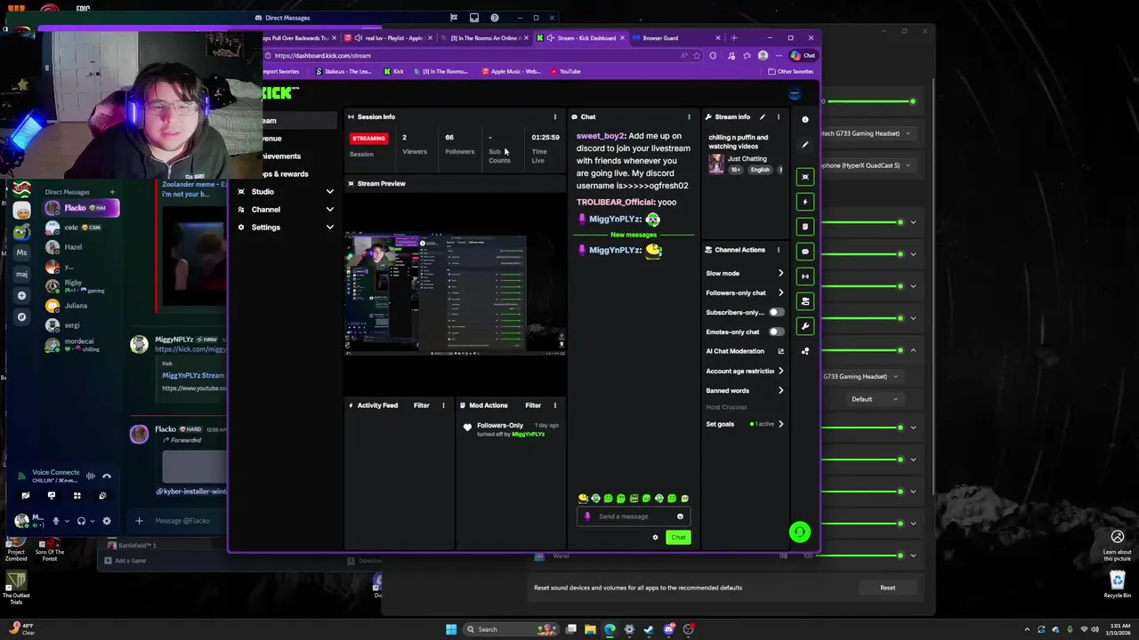Toggle the wrench widget icon in right toolbar

tap(805, 326)
